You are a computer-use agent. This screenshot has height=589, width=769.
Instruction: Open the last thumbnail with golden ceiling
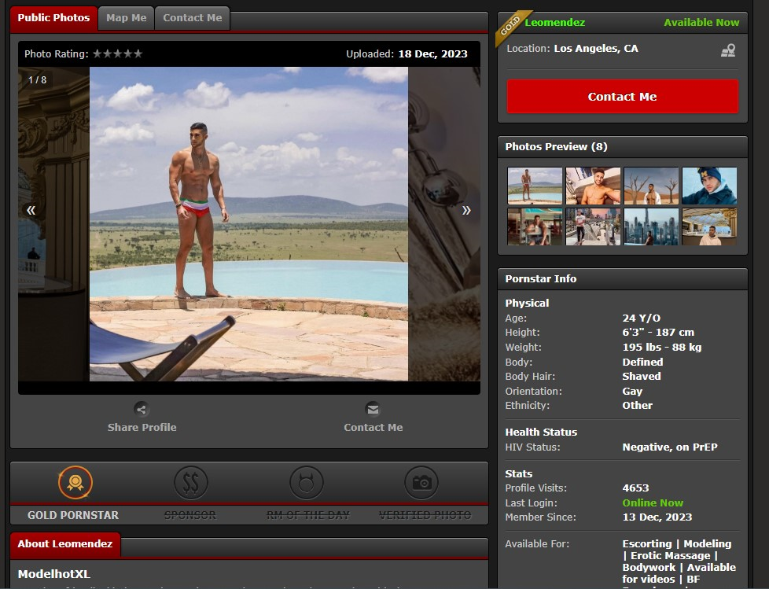[x=710, y=226]
